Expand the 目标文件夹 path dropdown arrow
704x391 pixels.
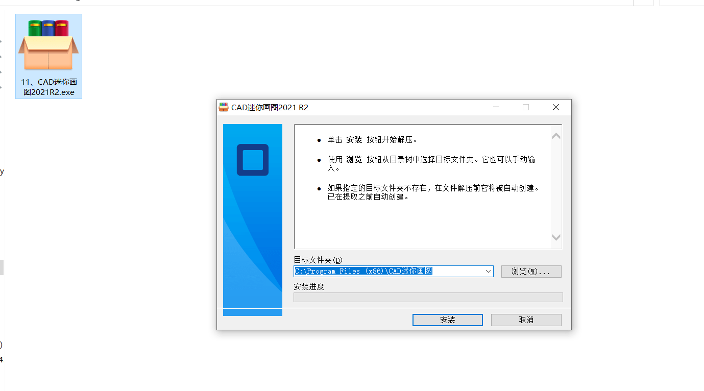(x=488, y=272)
